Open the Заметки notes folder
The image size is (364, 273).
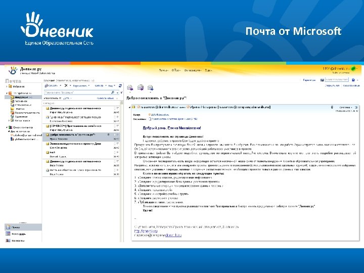pos(17,109)
